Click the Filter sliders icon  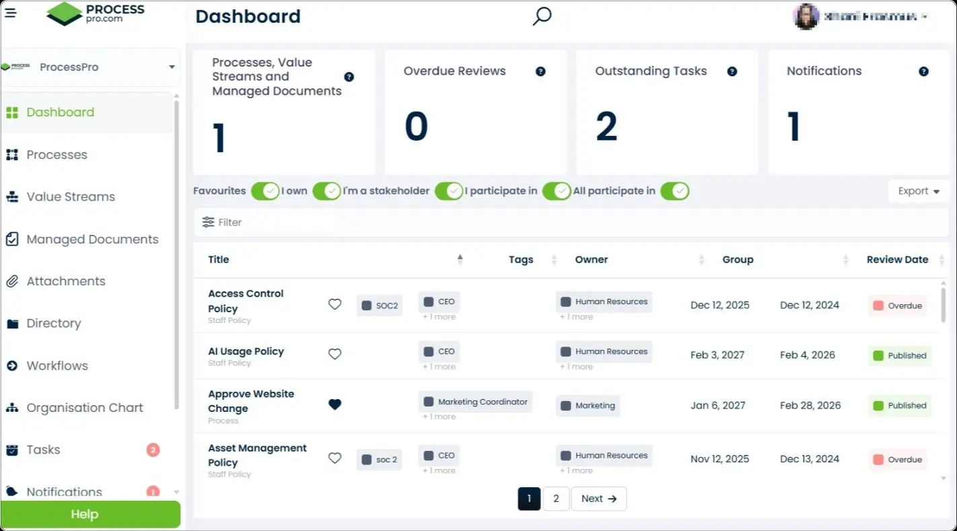click(x=209, y=222)
